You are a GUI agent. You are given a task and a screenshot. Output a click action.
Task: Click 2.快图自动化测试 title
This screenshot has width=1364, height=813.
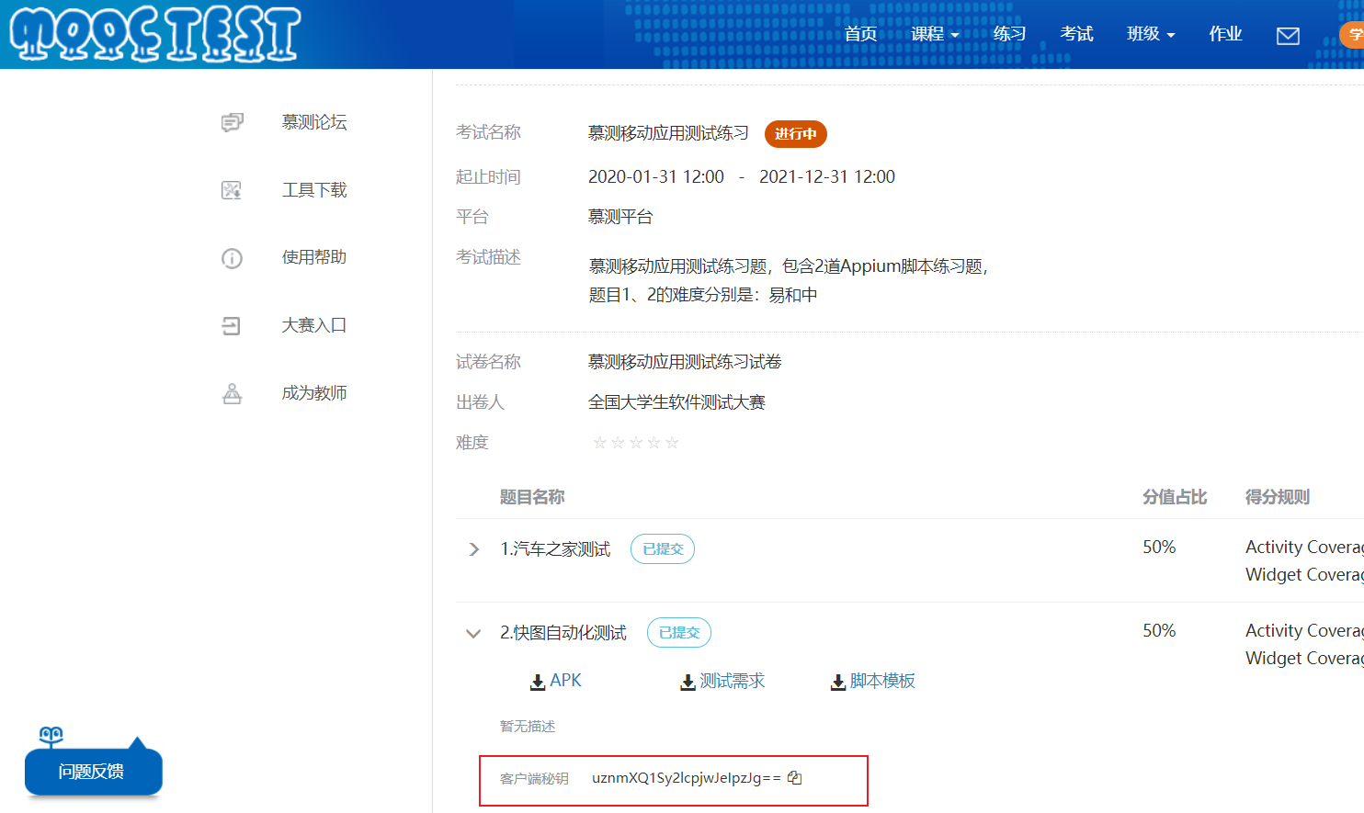[x=563, y=633]
